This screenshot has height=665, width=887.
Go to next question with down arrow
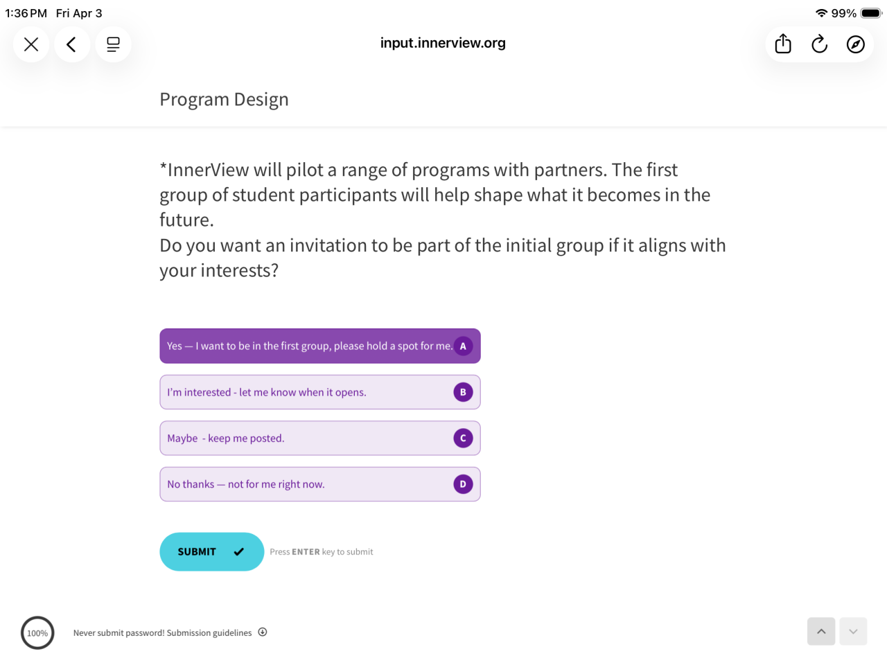tap(853, 631)
